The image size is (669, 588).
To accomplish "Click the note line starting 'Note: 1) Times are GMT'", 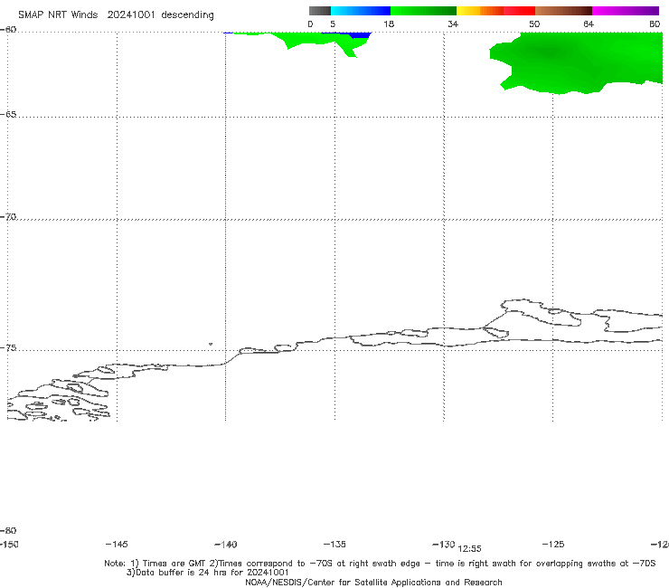I will pyautogui.click(x=380, y=564).
